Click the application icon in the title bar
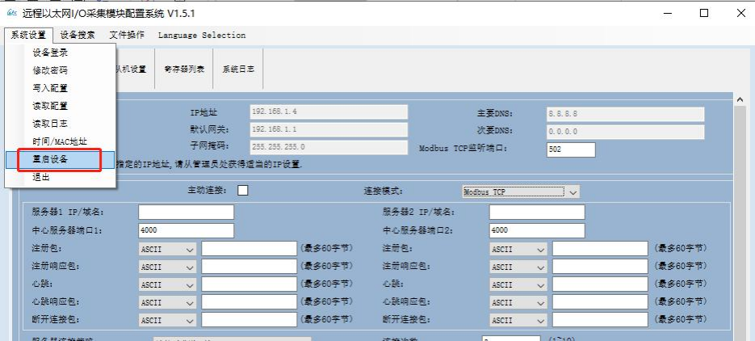This screenshot has height=341, width=755. 11,14
